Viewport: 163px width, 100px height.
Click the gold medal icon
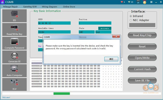click(144, 2)
